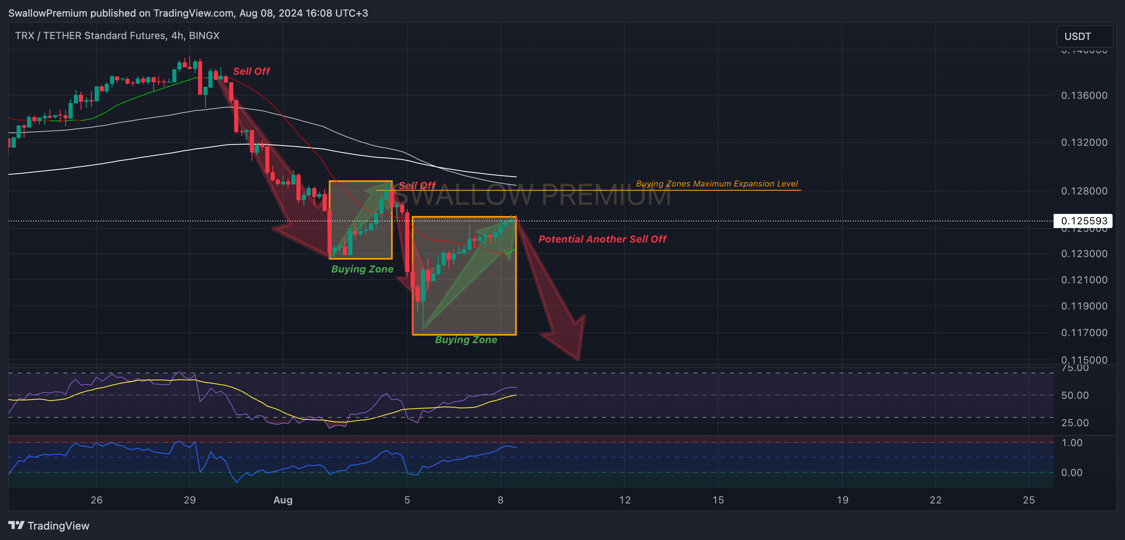Viewport: 1125px width, 540px height.
Task: Click the 'Buying Zone' label under the smaller box
Action: point(362,269)
